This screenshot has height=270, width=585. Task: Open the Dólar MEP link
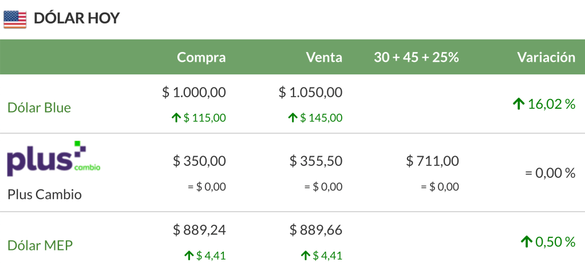click(40, 245)
